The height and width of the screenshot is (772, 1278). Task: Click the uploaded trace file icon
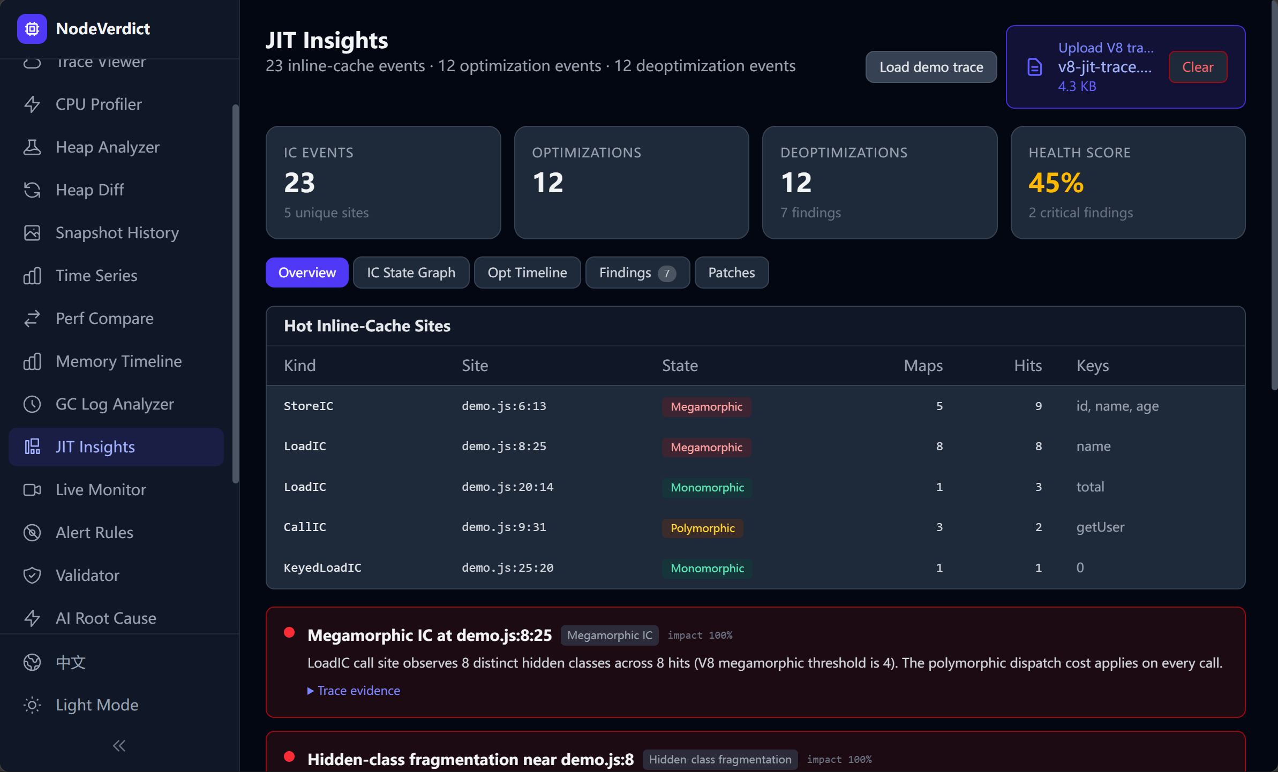click(1035, 67)
